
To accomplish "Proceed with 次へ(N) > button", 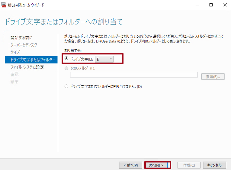I will pos(156,165).
